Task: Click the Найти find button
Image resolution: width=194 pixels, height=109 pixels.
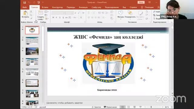Action: point(157,12)
